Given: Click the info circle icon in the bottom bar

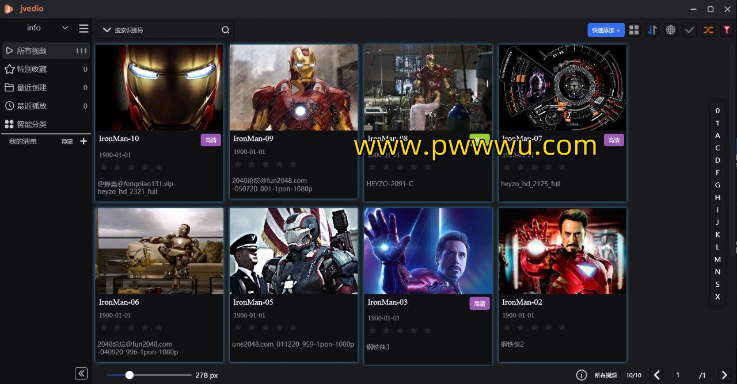Looking at the screenshot, I should (582, 375).
